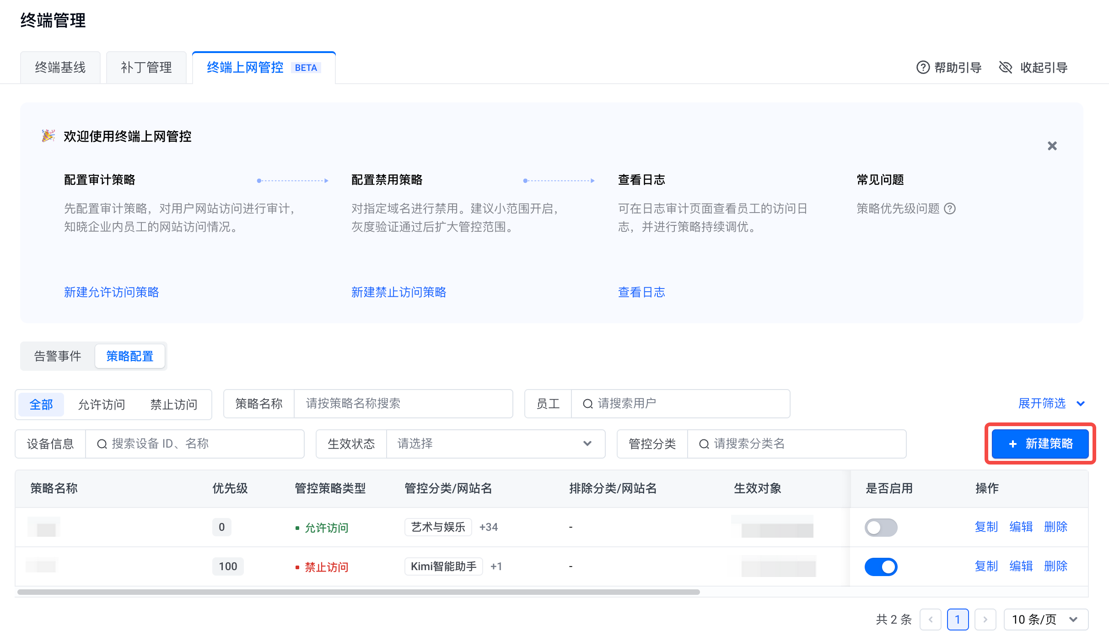
Task: Click the 帮助引导 question-mark icon
Action: (x=923, y=67)
